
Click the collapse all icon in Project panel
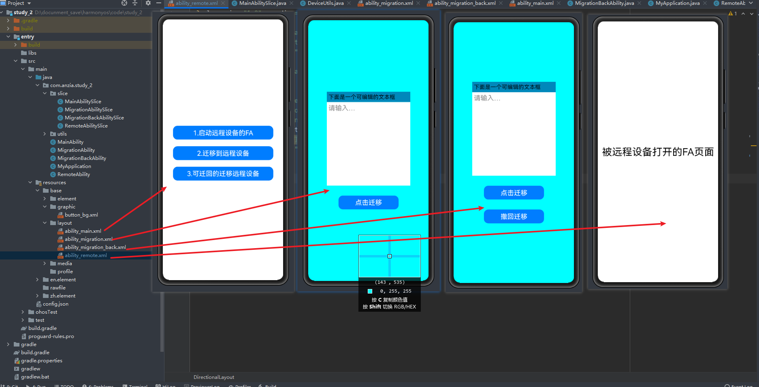pos(135,3)
